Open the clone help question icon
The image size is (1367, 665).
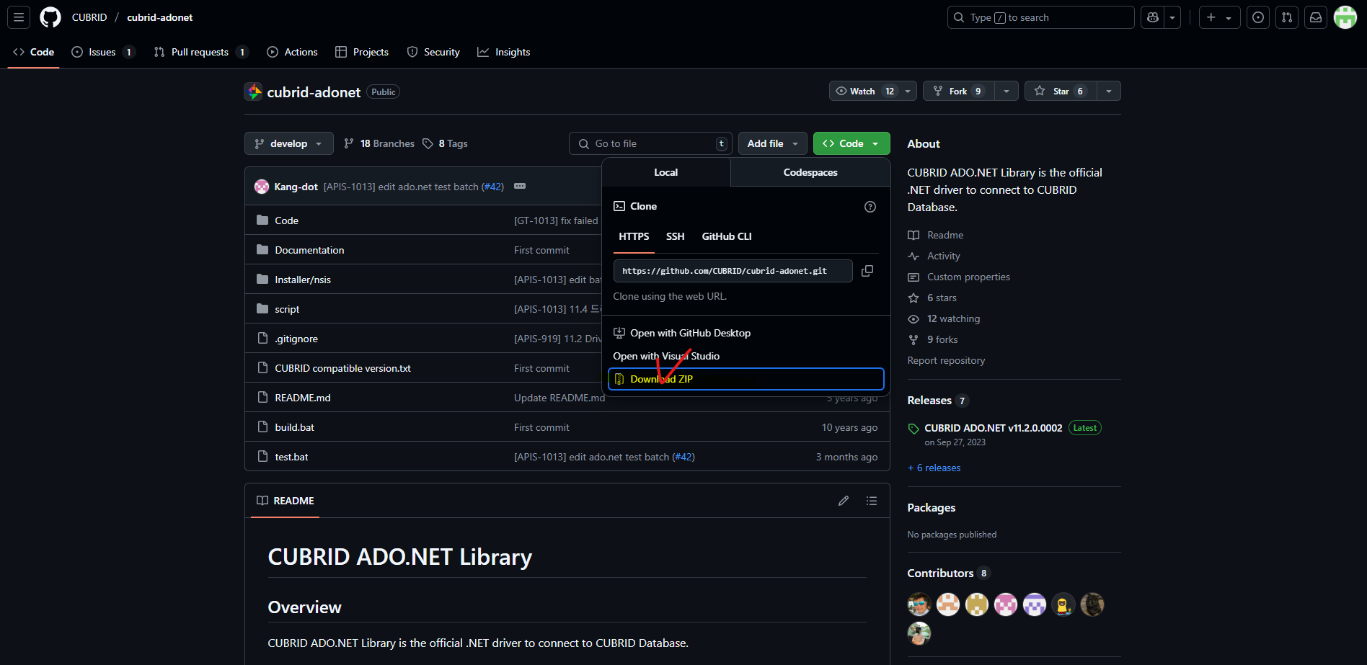pyautogui.click(x=870, y=207)
